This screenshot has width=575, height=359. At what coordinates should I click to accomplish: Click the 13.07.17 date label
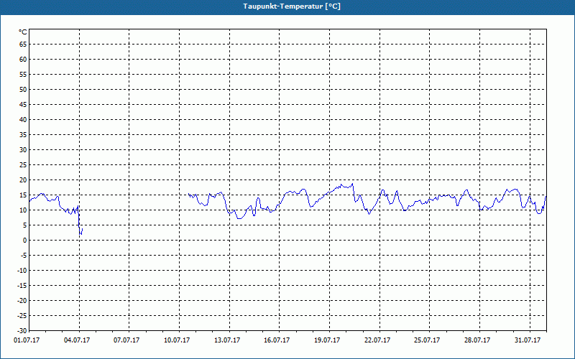(227, 340)
